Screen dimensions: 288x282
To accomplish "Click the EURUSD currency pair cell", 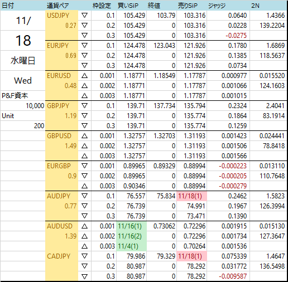I will pyautogui.click(x=61, y=76).
